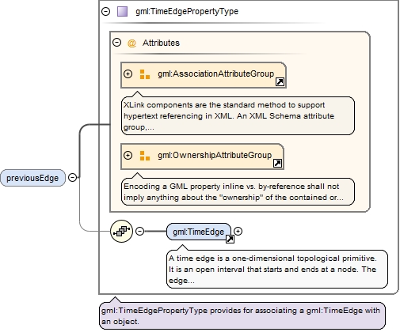Expand gml:OwnershipAttributeGroup
The width and height of the screenshot is (400, 332).
128,155
